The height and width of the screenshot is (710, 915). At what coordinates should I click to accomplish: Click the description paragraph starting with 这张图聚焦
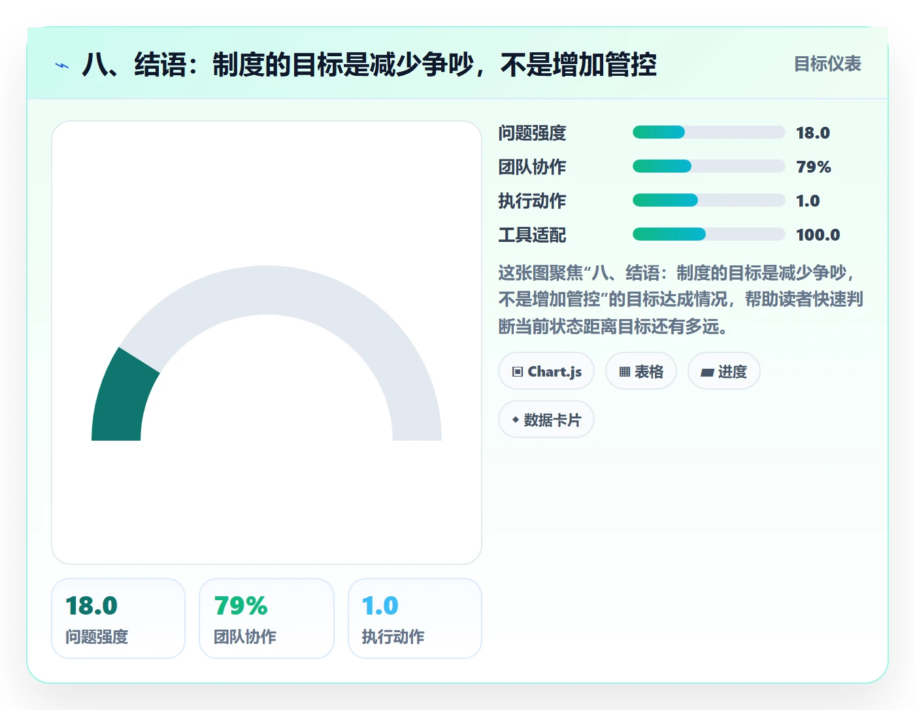(x=680, y=299)
